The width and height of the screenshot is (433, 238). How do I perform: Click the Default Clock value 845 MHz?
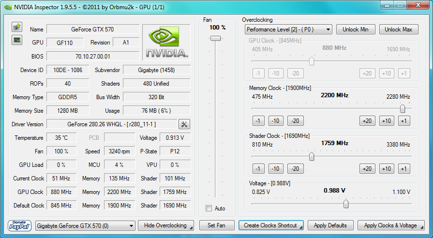61,206
